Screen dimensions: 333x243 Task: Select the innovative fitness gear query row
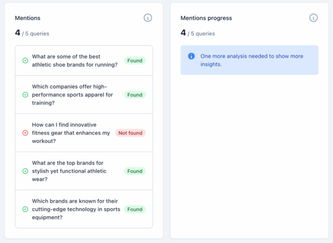[x=71, y=133]
